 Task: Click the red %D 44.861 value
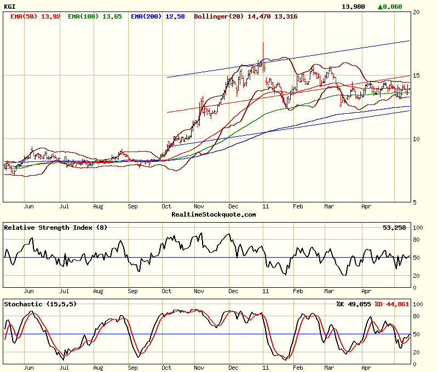pos(391,304)
